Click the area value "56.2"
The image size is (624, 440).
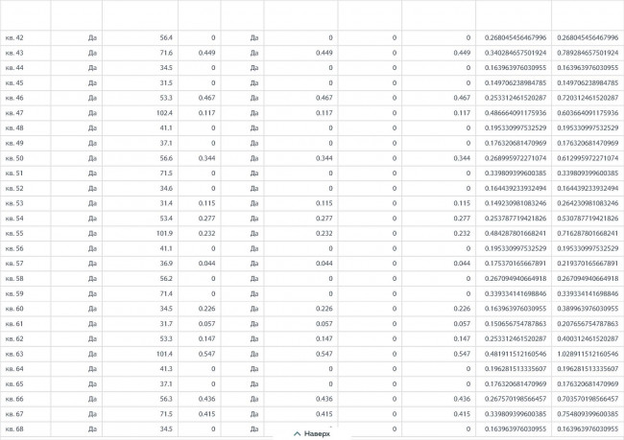[x=166, y=279]
